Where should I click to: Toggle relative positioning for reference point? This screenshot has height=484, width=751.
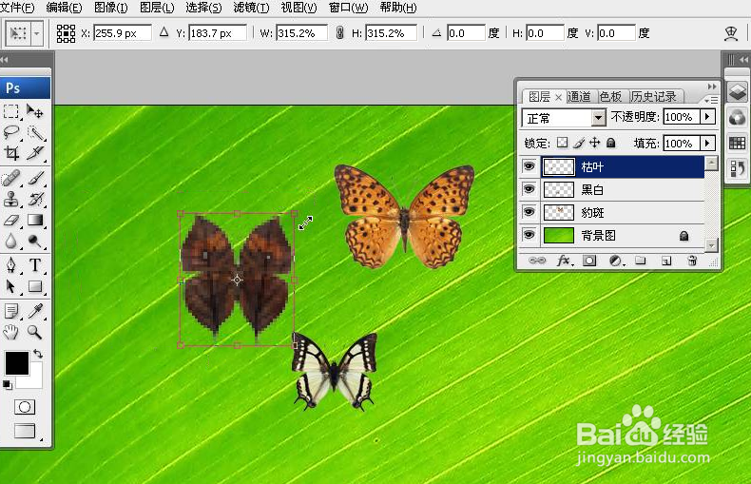click(164, 32)
